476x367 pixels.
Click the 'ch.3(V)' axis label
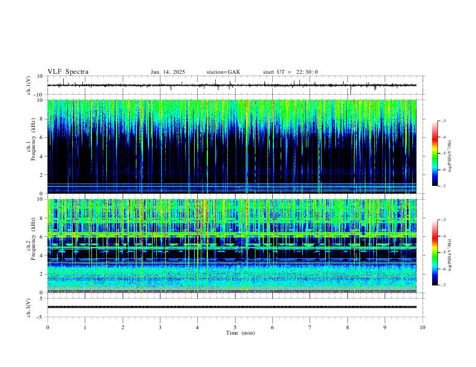pos(29,308)
